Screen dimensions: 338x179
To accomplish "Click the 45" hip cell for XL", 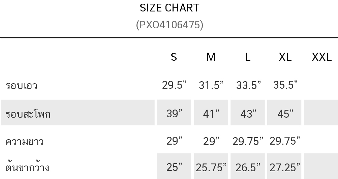I will coord(284,112).
